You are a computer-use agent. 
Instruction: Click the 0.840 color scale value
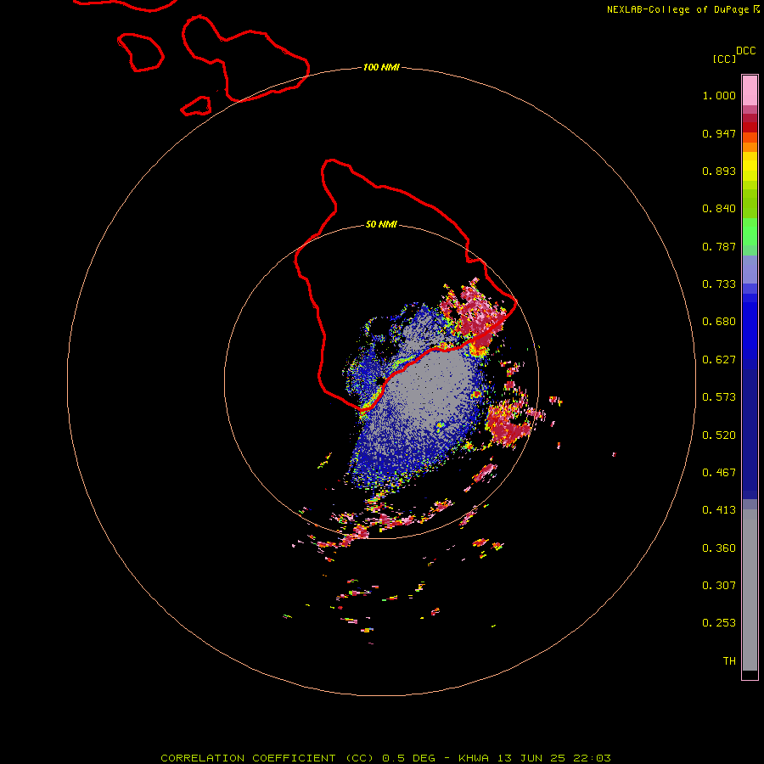pyautogui.click(x=719, y=209)
